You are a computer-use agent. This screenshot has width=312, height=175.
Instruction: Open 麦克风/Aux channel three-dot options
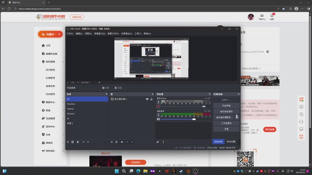click(x=158, y=102)
